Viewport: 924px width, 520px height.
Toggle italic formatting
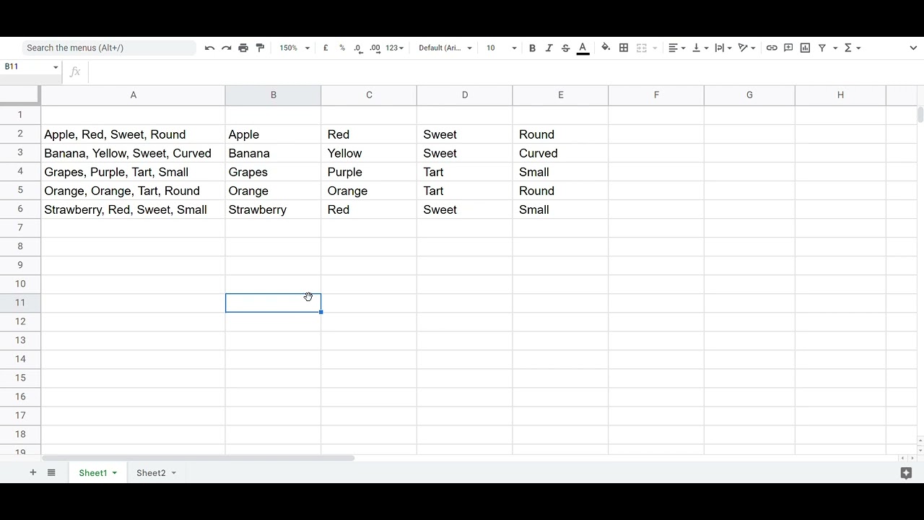[549, 48]
